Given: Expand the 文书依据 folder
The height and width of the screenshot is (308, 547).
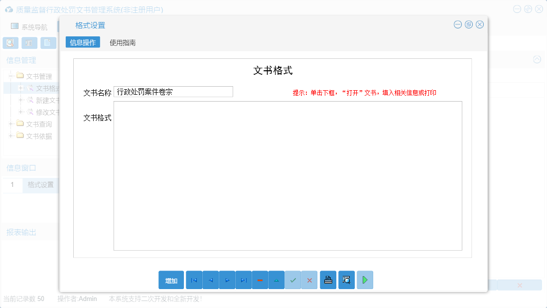Looking at the screenshot, I should (11, 136).
